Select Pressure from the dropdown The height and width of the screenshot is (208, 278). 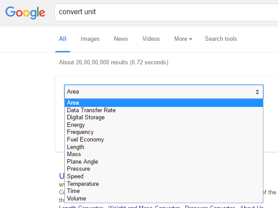click(x=78, y=169)
